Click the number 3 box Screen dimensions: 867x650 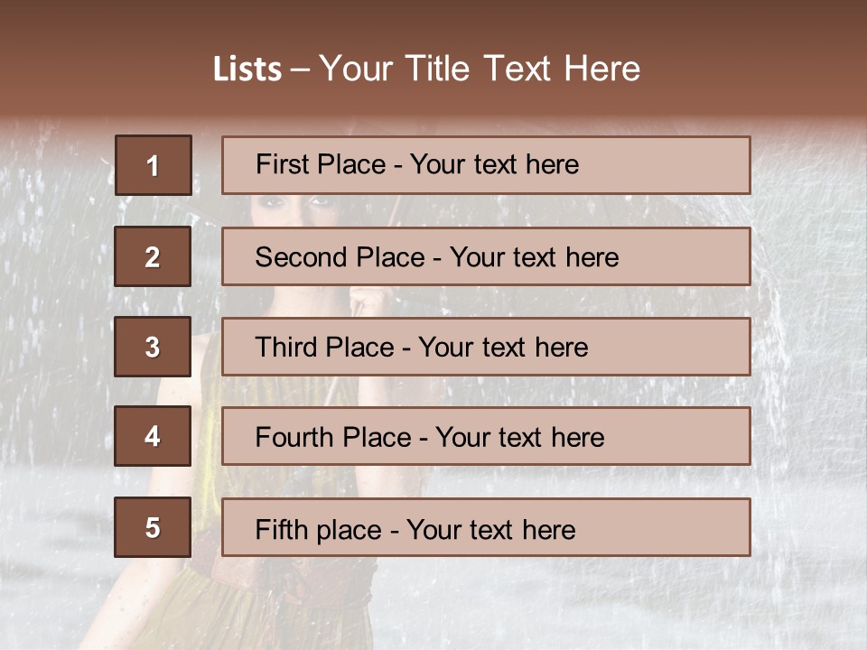(x=153, y=347)
